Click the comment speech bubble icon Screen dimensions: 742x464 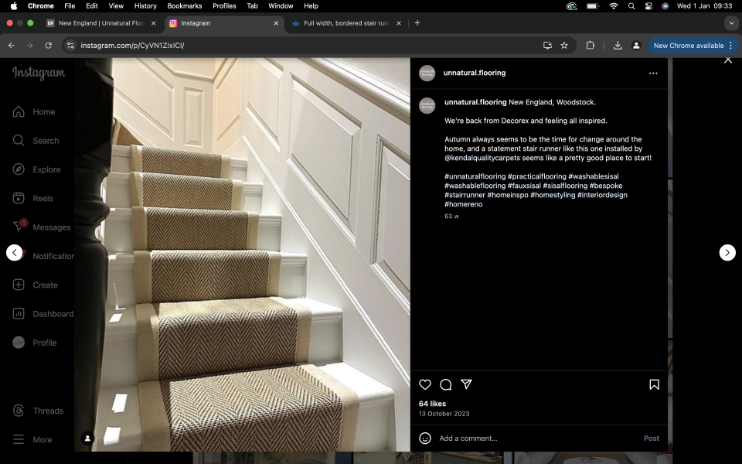point(445,384)
